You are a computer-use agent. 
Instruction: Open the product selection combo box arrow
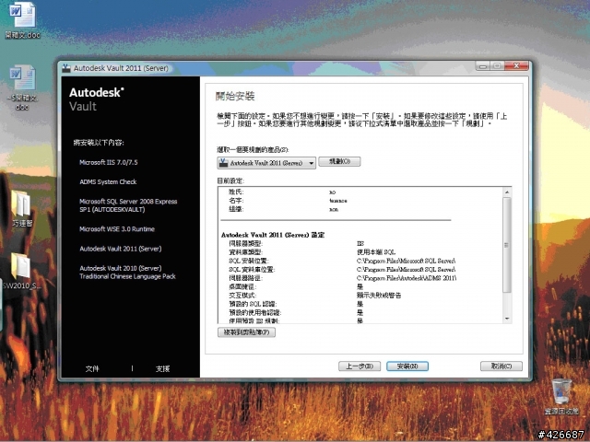click(312, 163)
